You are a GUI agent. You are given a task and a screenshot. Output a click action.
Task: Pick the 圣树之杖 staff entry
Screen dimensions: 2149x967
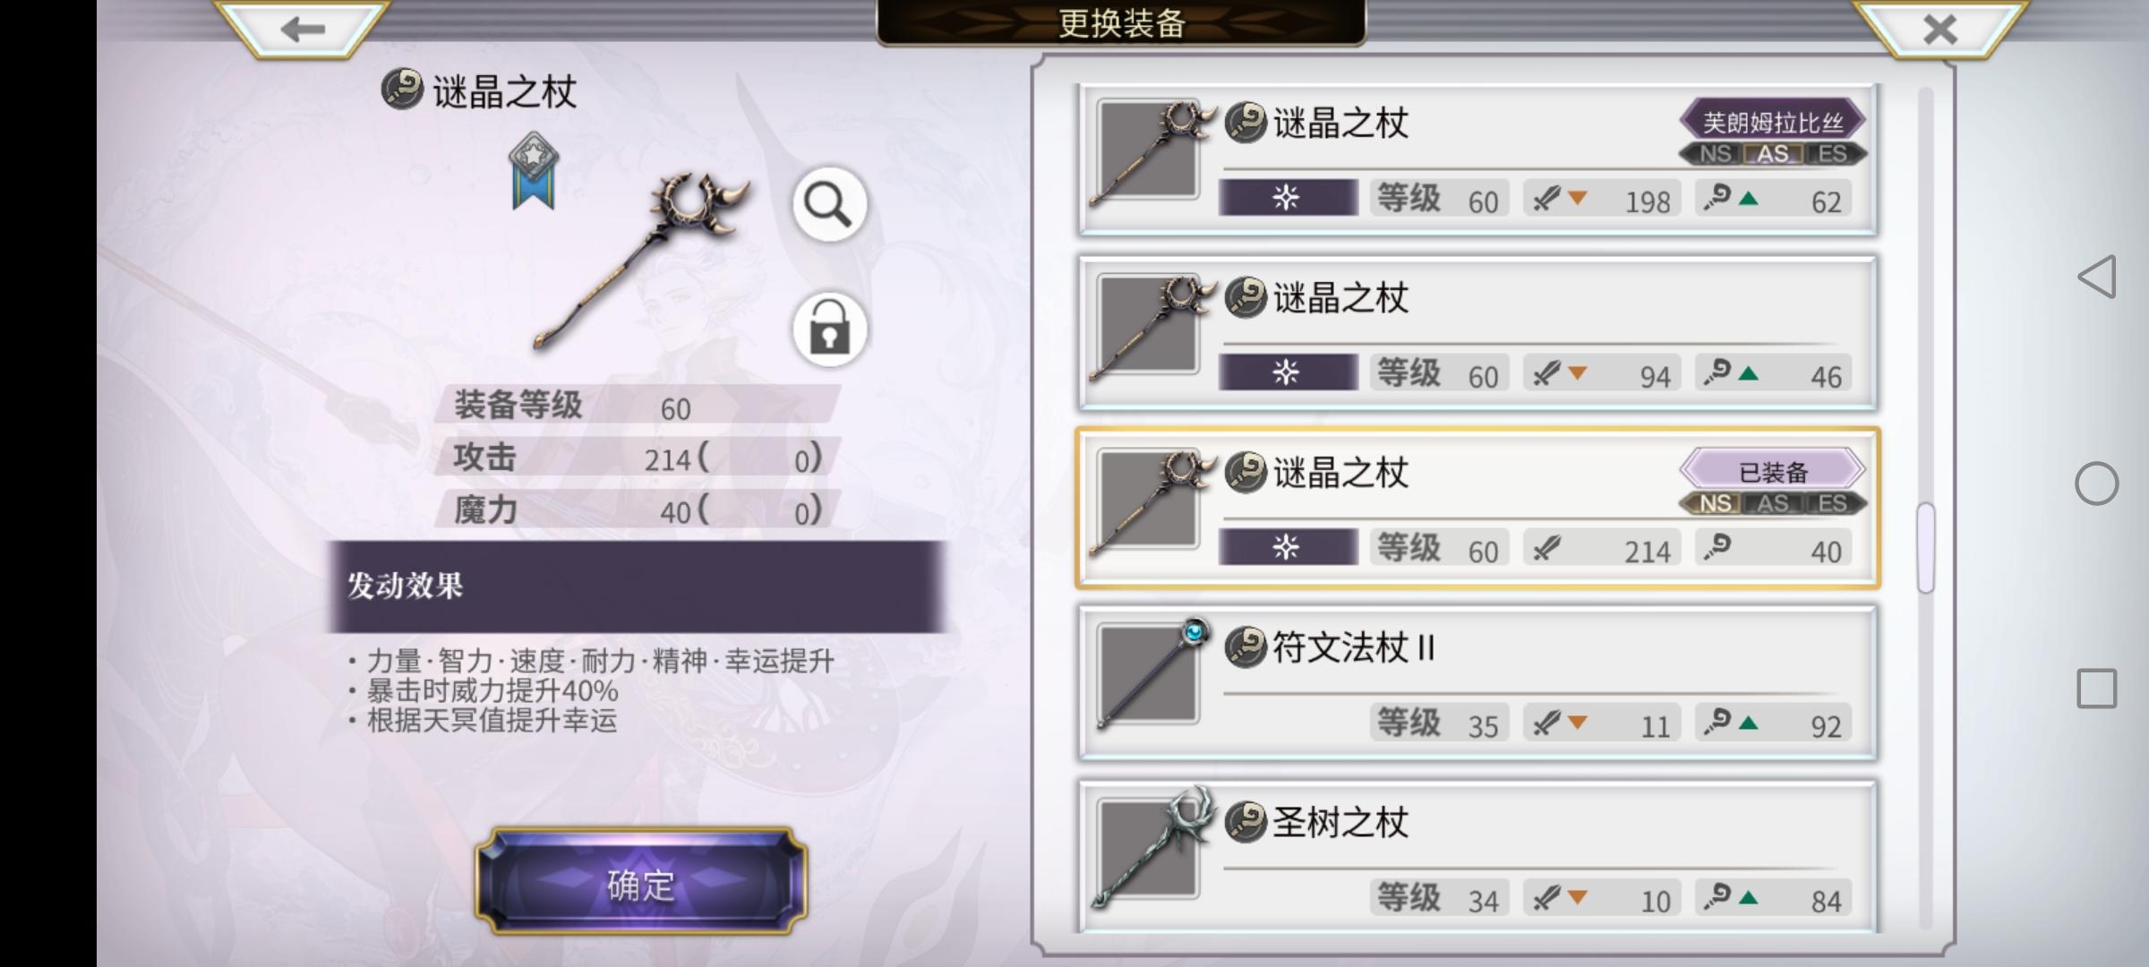[x=1477, y=856]
